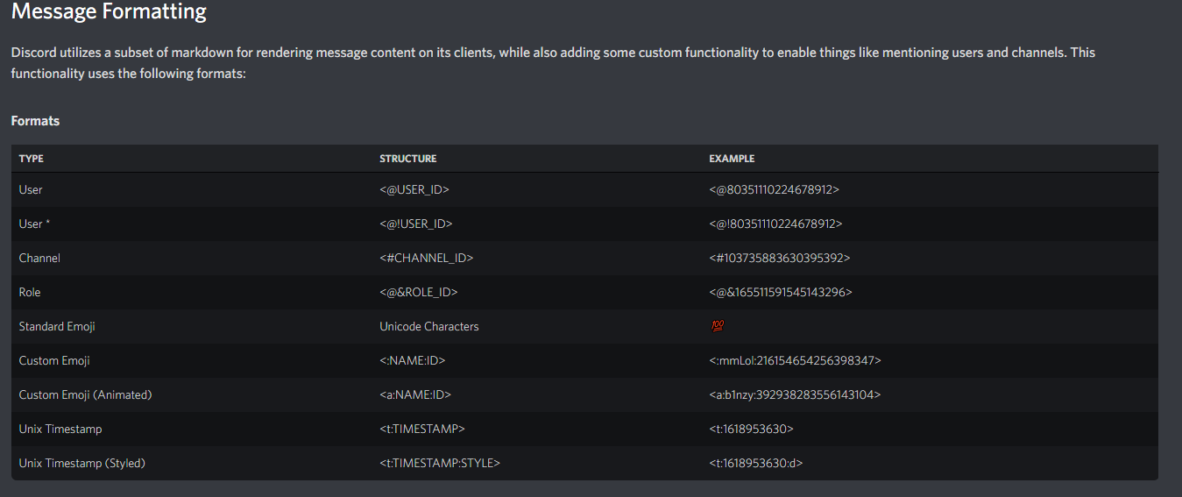
Task: Click the <@!USER_ID> structure text
Action: 416,224
